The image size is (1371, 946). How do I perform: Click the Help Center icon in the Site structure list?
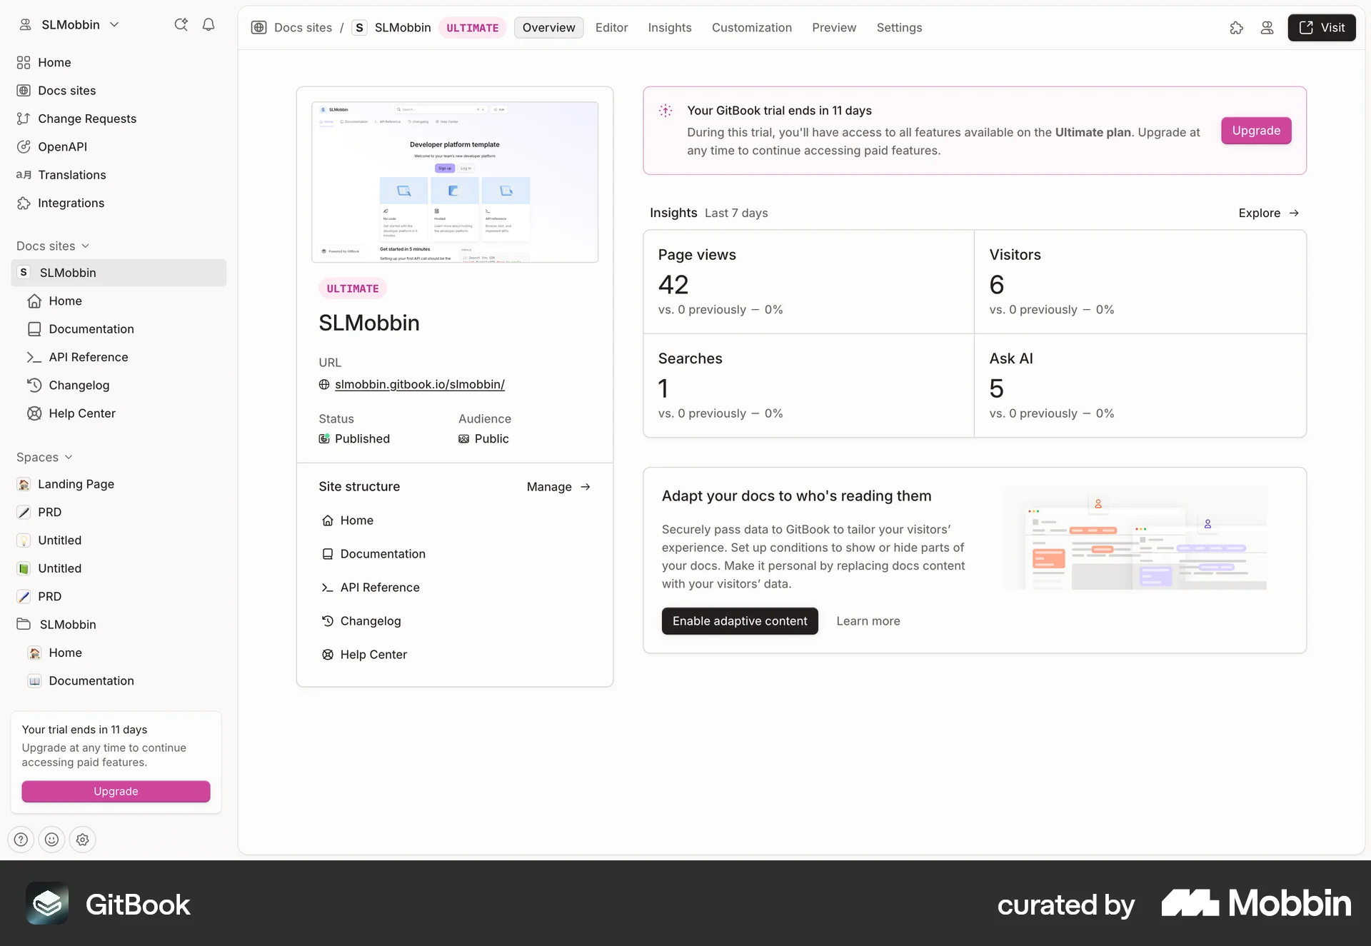(328, 655)
